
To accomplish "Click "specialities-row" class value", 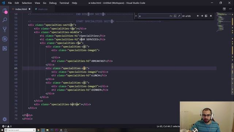I will pos(69,43).
